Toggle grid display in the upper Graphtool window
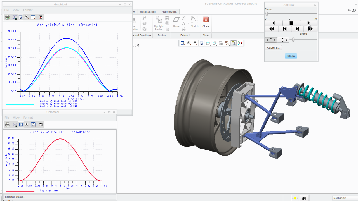358x201 pixels. (15, 17)
